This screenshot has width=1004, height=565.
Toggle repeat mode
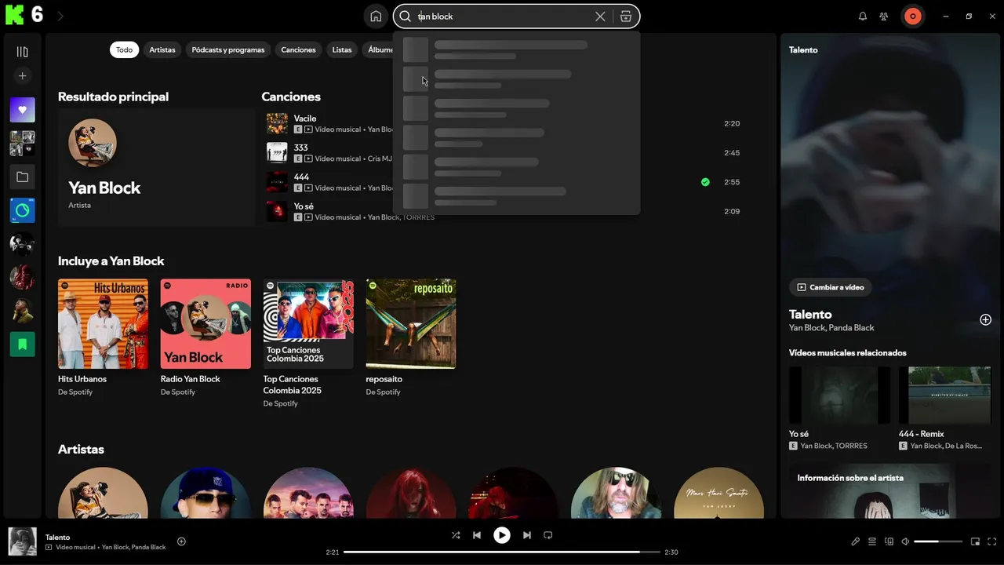548,535
